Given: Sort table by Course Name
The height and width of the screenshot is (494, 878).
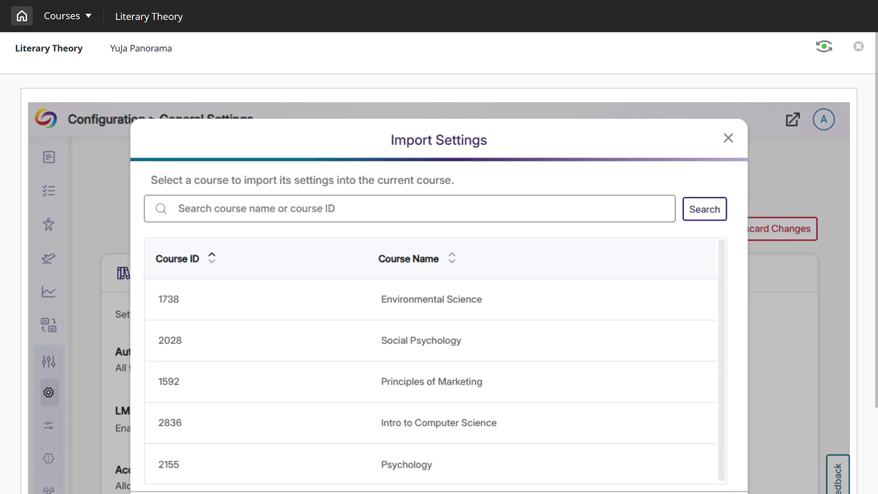Looking at the screenshot, I should click(x=451, y=258).
